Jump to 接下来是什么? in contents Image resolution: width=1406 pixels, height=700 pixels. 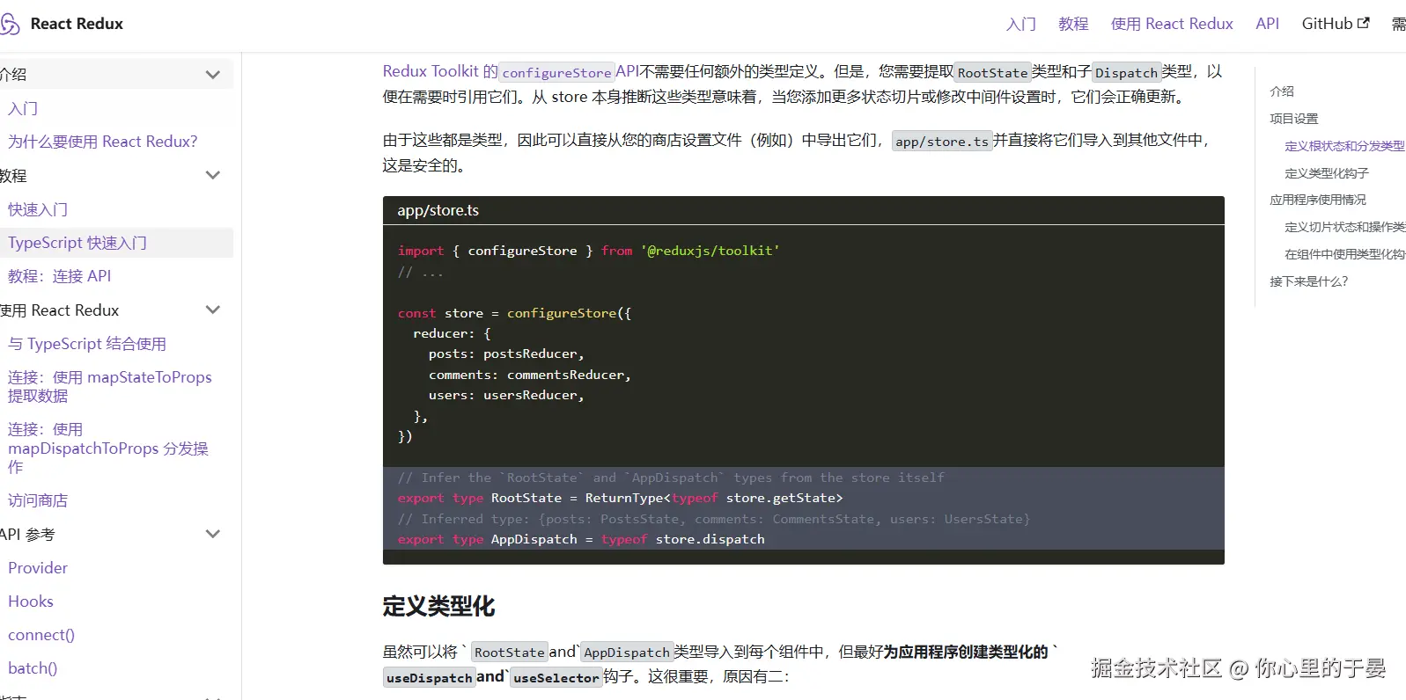pos(1309,281)
